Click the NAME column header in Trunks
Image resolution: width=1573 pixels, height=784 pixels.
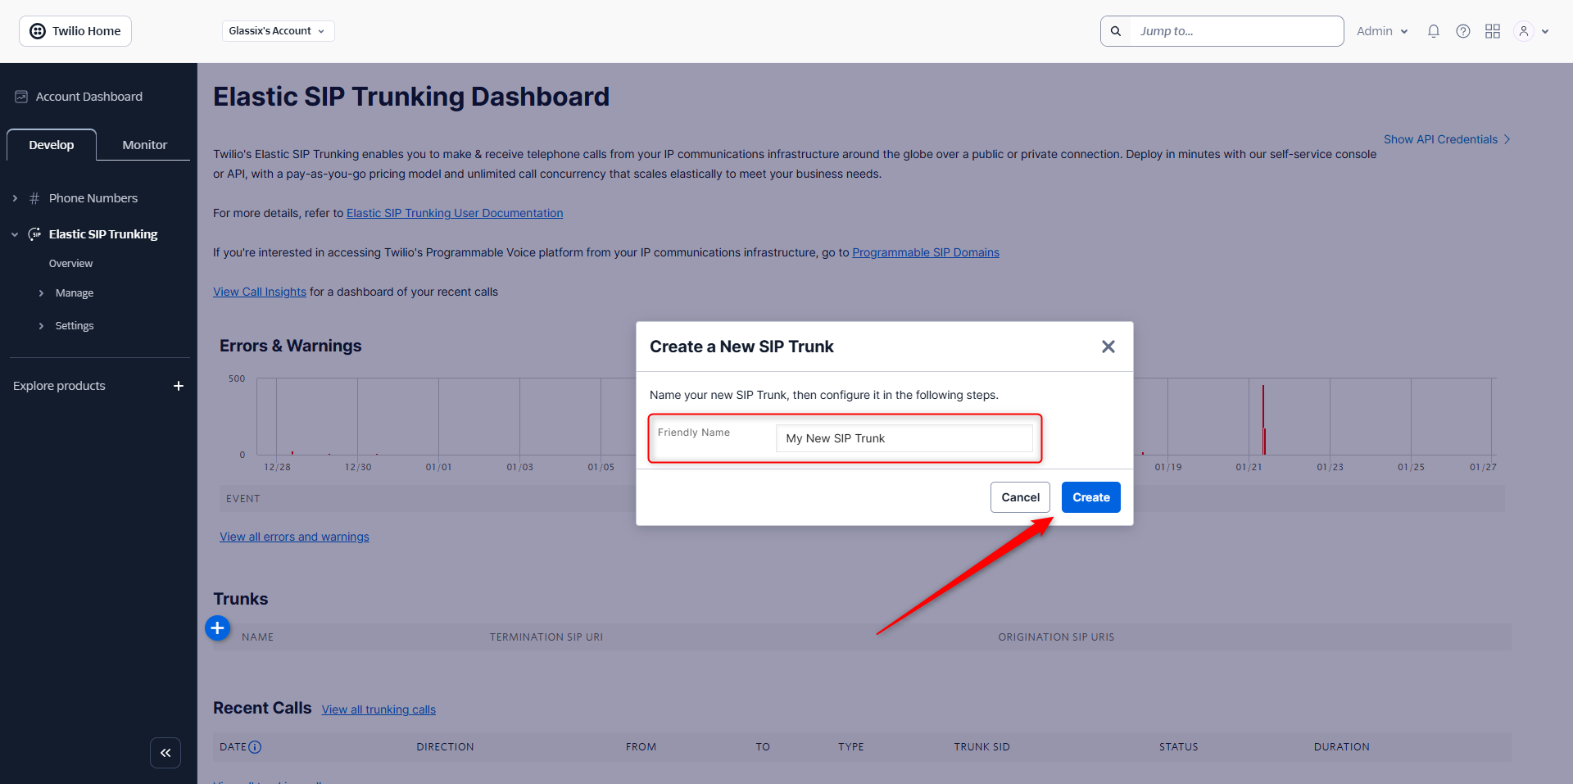click(x=257, y=637)
